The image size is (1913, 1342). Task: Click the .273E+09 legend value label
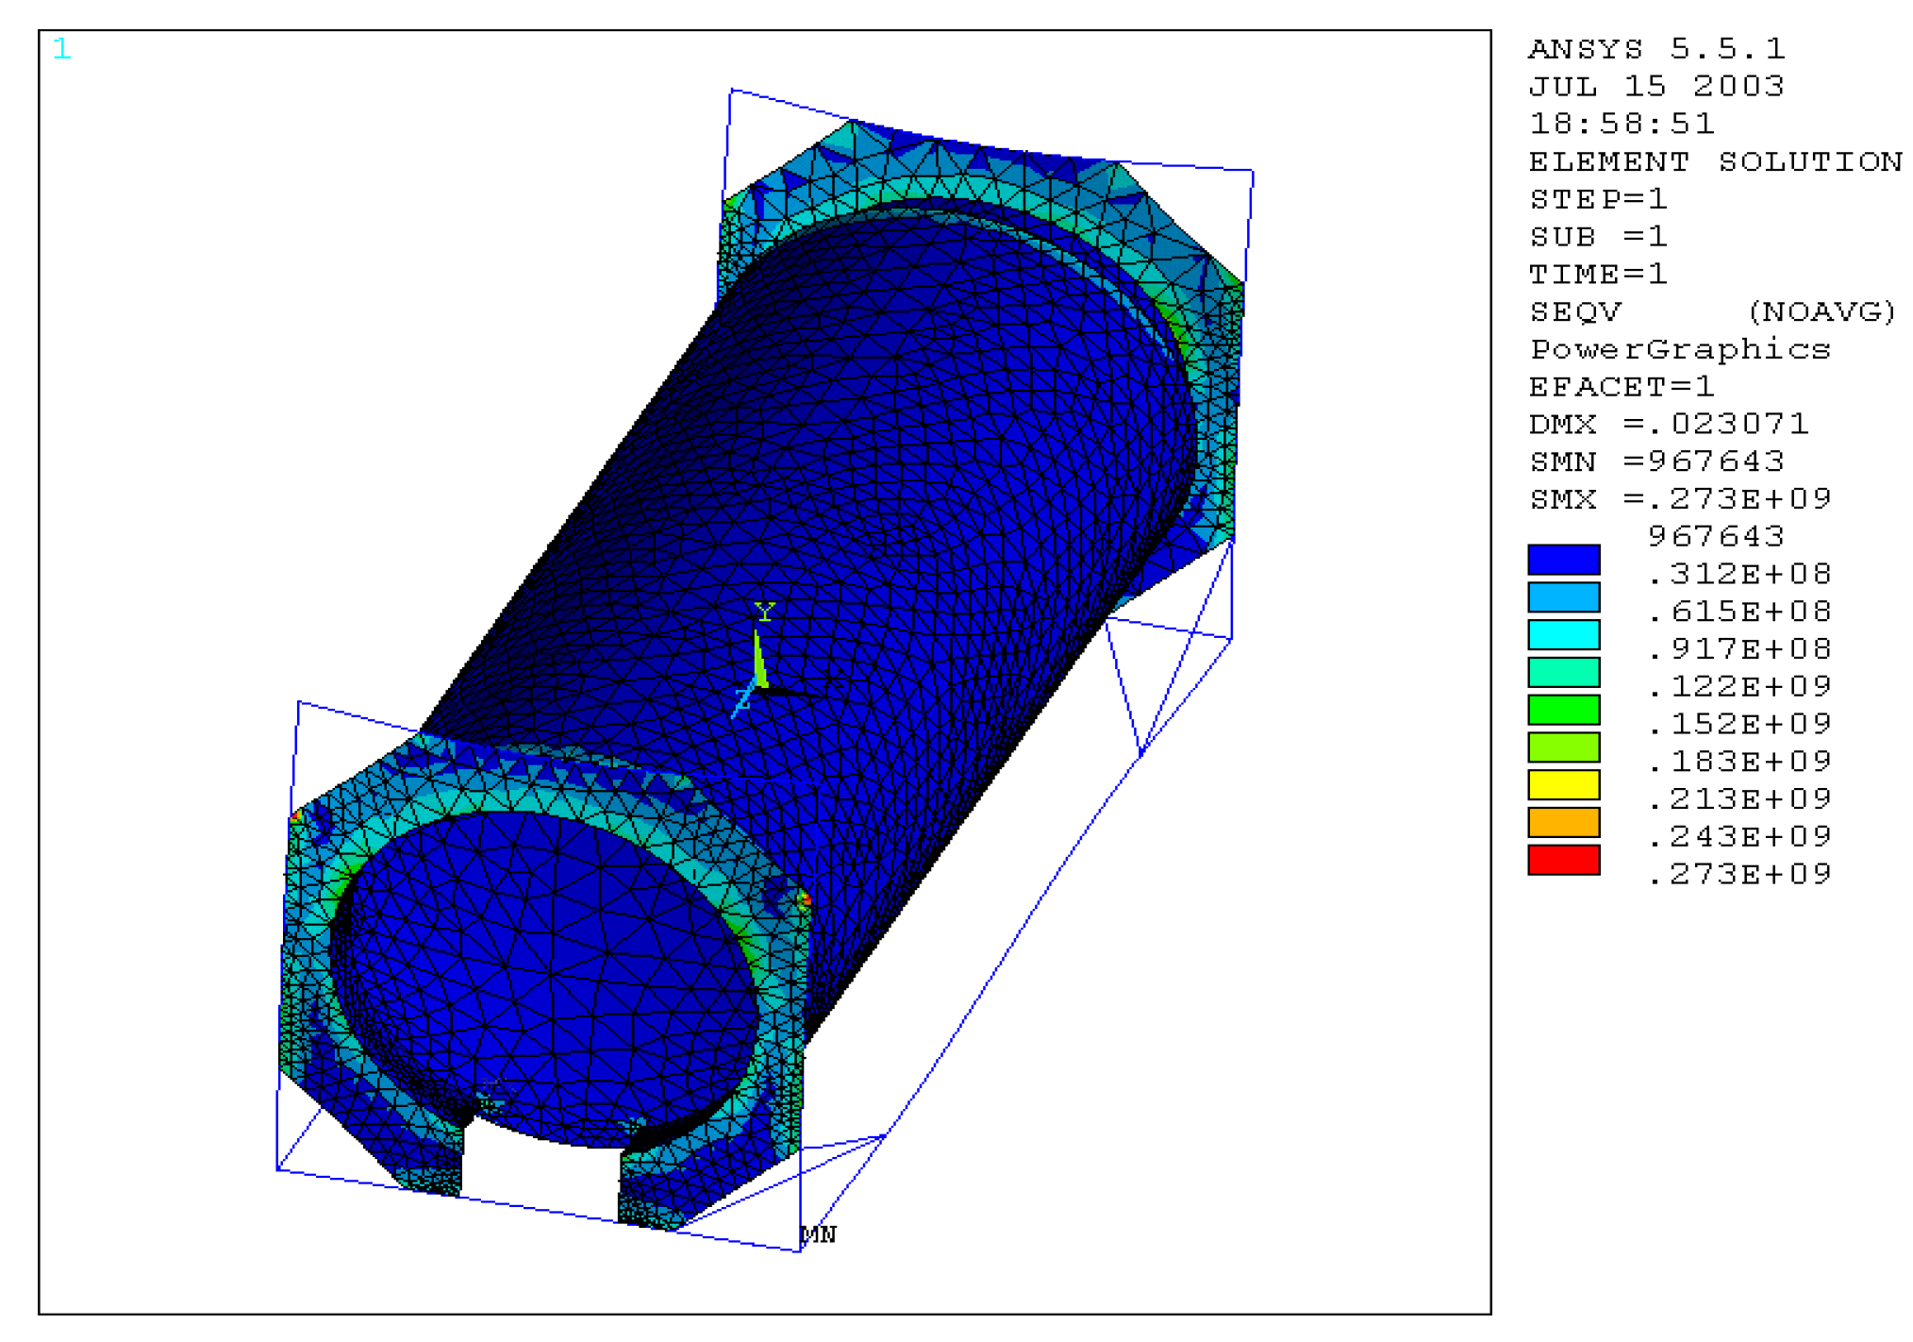click(1738, 874)
